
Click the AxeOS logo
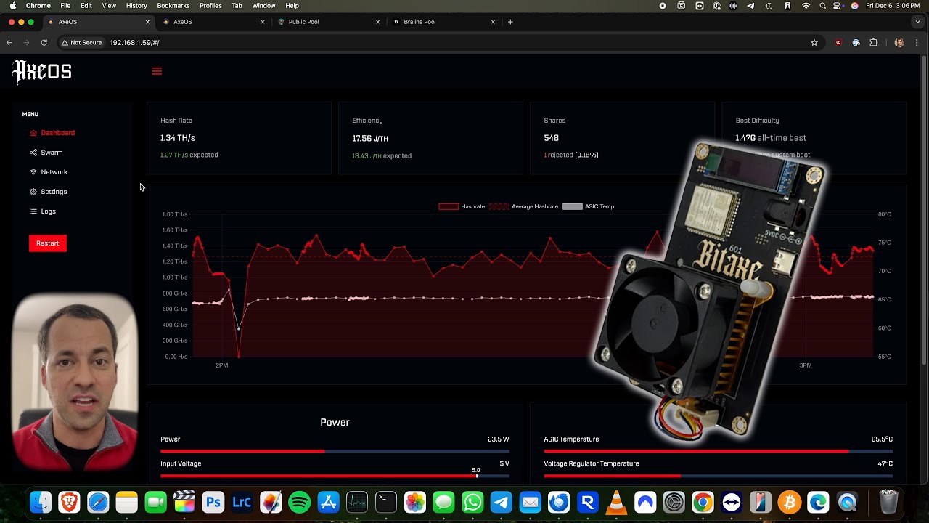coord(42,71)
